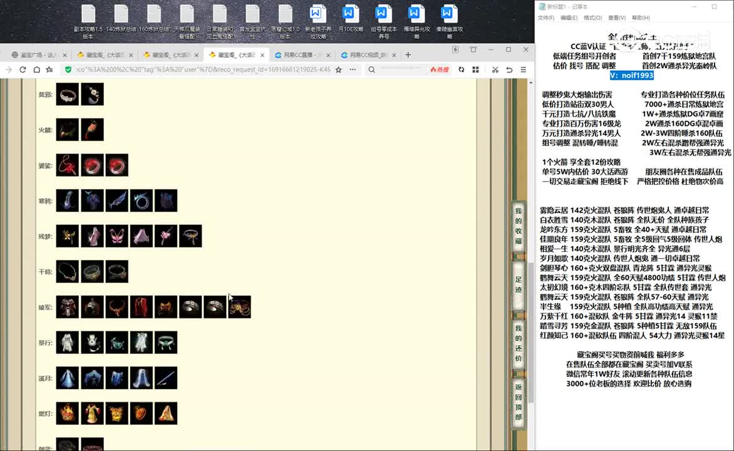Open the favorites star-list icon left of address bar

point(49,70)
